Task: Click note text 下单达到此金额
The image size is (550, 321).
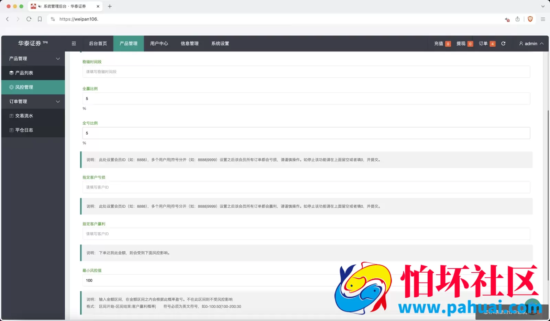Action: tap(112, 253)
